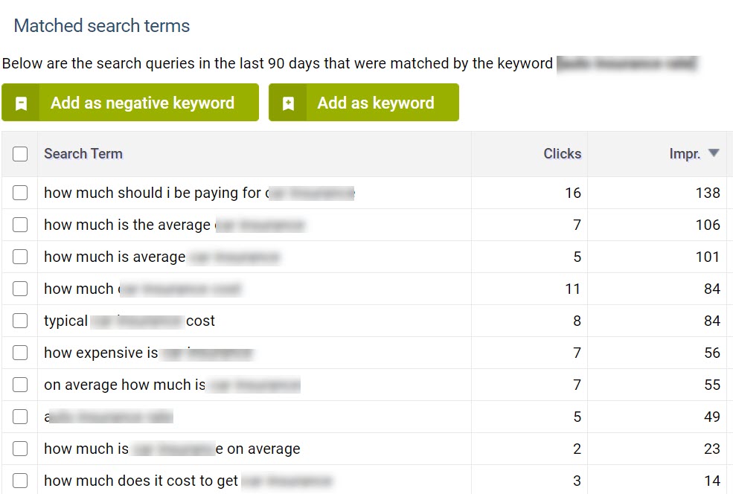Check the 'how much does it cost to get' row
733x494 pixels.
coord(20,481)
